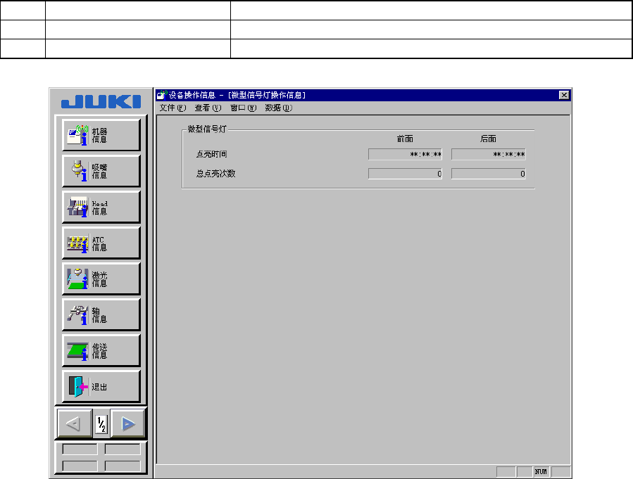The width and height of the screenshot is (633, 479).
Task: Click the JUKI logo
Action: coord(101,101)
